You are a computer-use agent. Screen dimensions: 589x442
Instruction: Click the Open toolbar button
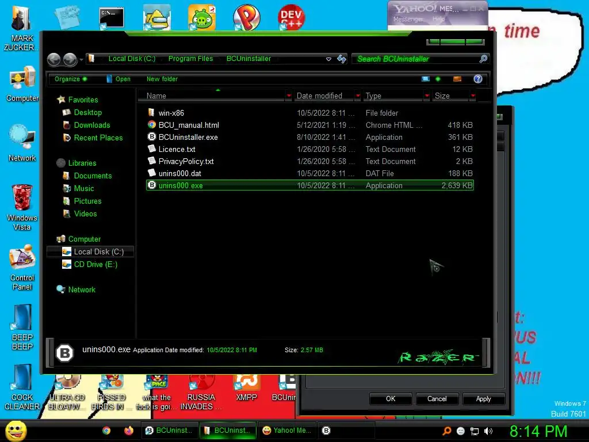(118, 79)
